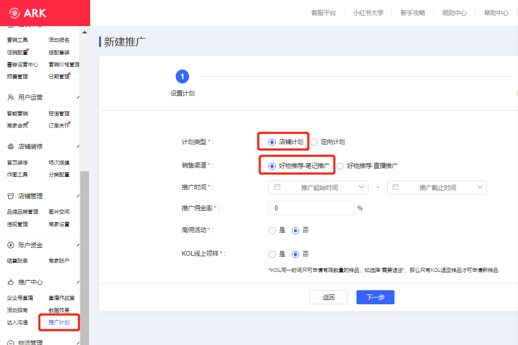Click the 推广佣金率 percentage input field

coord(311,208)
